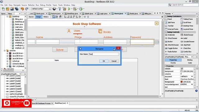Close the Users.java editor tab

point(125,13)
